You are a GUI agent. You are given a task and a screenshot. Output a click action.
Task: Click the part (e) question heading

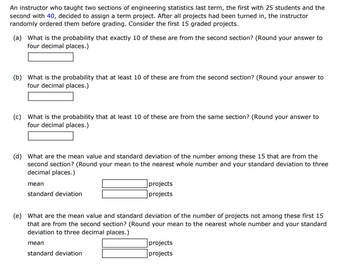pyautogui.click(x=117, y=216)
